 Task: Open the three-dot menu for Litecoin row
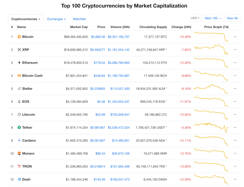coord(235,114)
